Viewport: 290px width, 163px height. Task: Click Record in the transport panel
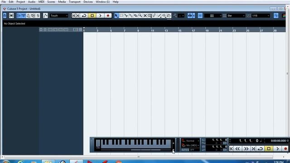tap(285, 149)
